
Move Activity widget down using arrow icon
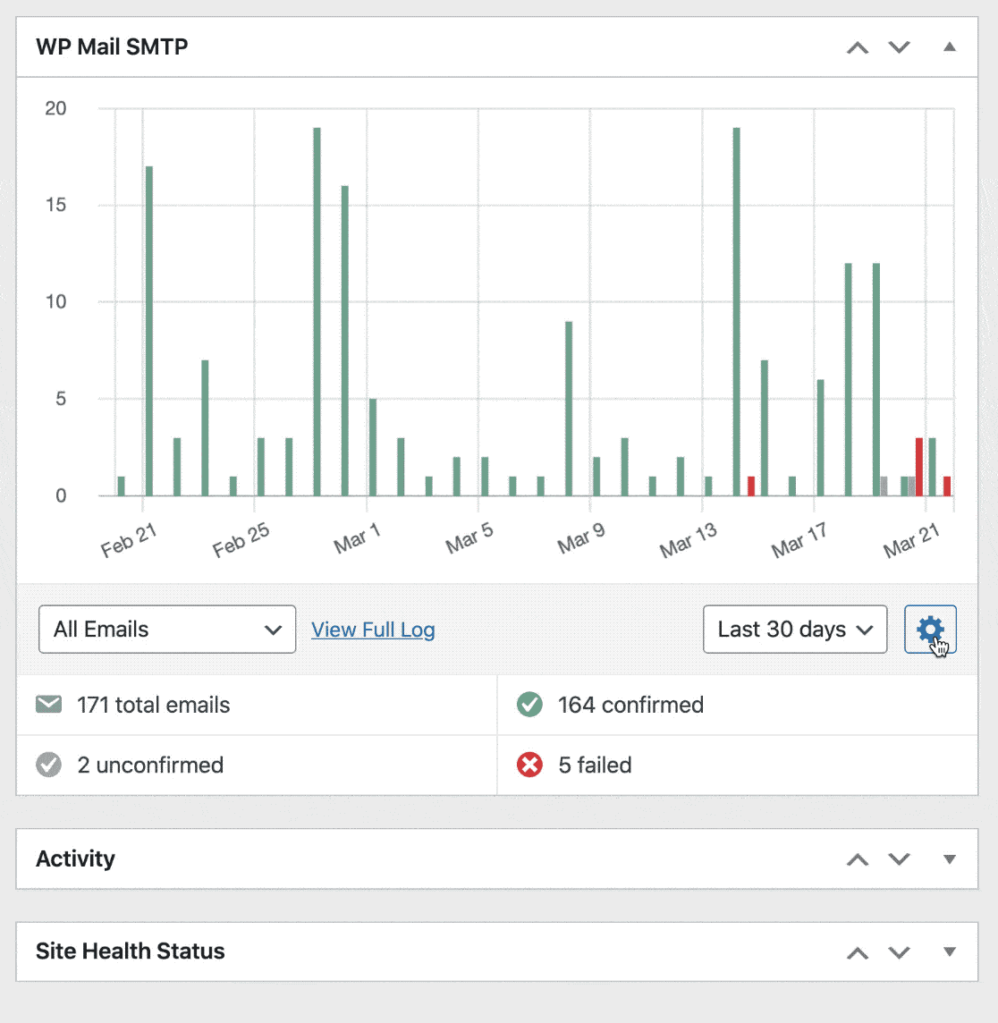click(x=900, y=859)
